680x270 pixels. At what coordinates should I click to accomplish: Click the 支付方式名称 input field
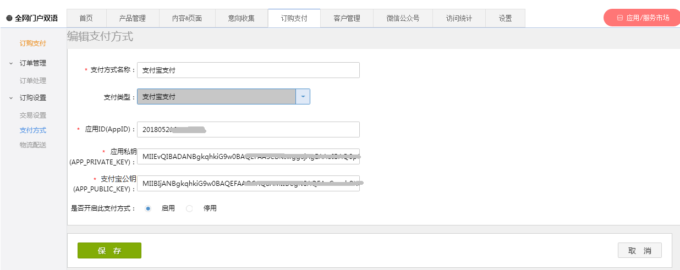(x=248, y=70)
